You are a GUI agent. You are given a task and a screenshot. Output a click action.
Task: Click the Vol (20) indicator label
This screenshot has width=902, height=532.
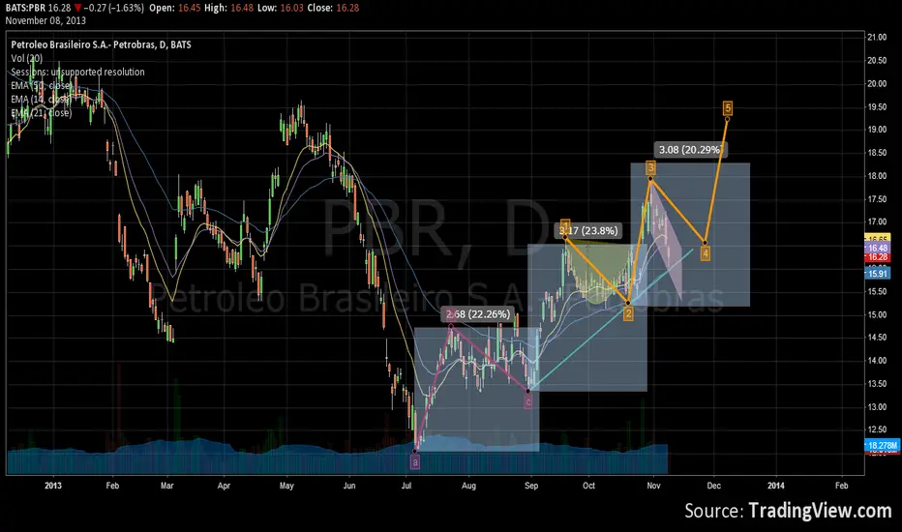point(26,59)
